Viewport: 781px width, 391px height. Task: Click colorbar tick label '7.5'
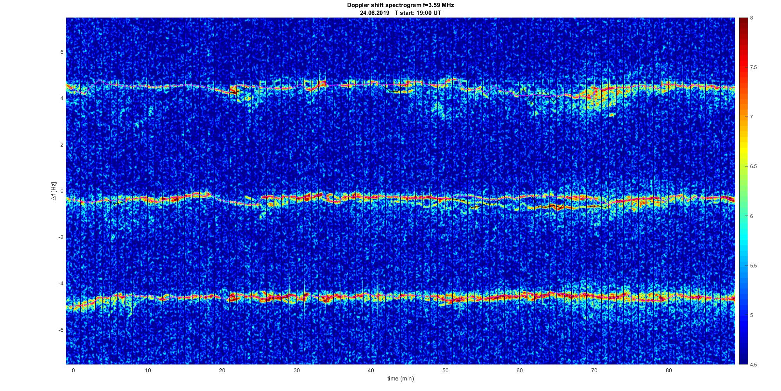click(x=753, y=67)
